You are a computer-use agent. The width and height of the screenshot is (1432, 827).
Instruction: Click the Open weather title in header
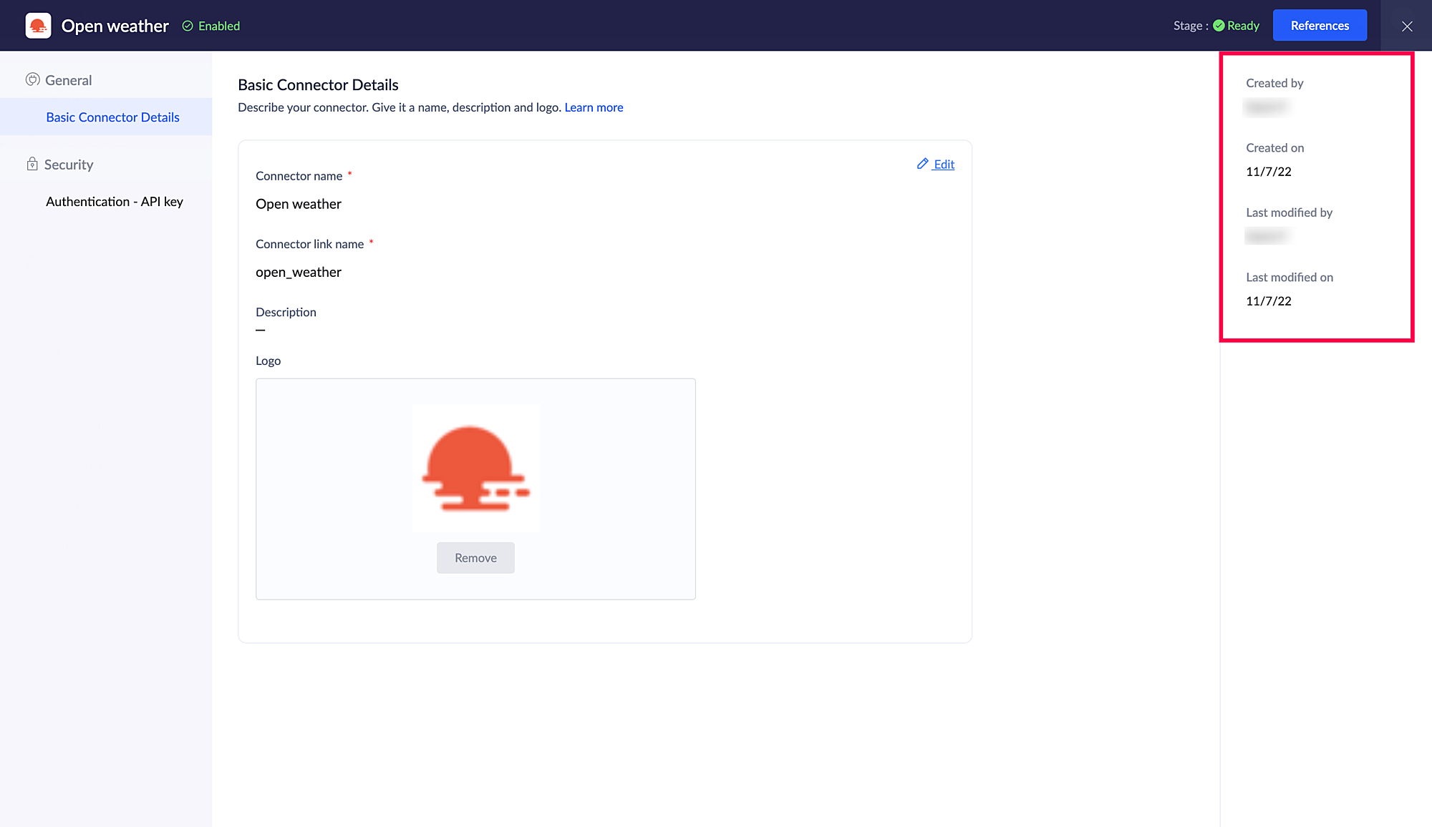pos(115,26)
